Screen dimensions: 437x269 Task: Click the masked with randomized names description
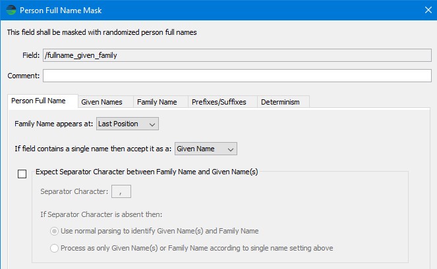(102, 32)
